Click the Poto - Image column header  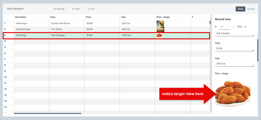pyautogui.click(x=173, y=17)
